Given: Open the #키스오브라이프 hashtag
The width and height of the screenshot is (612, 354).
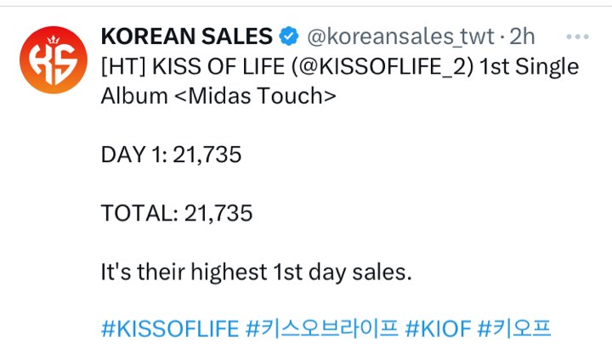Looking at the screenshot, I should 322,329.
